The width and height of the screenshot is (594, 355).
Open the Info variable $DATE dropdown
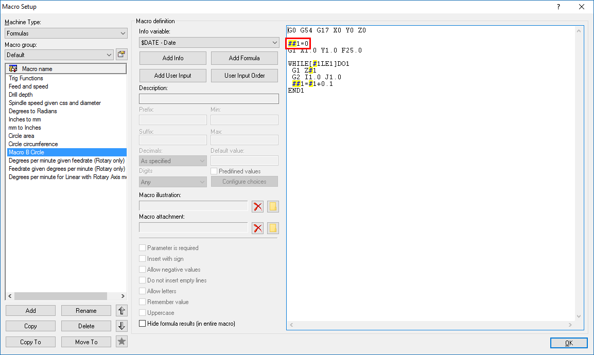209,43
